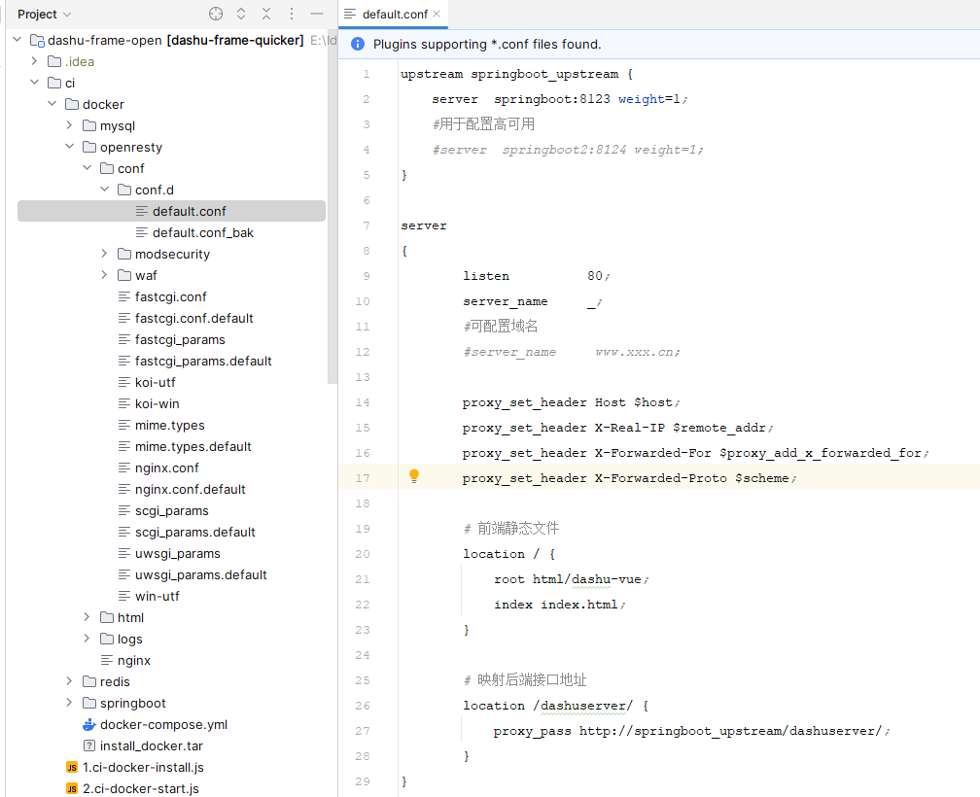Click the proxy_pass line in the editor
Screen dimensions: 980x797
[x=690, y=731]
